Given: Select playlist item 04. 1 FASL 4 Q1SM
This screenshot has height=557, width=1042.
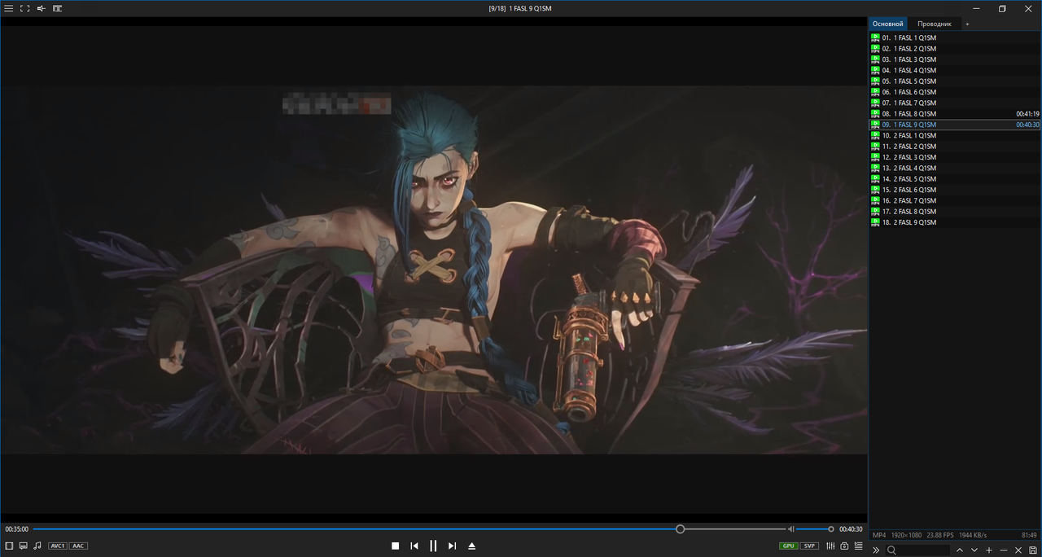Looking at the screenshot, I should click(x=955, y=70).
